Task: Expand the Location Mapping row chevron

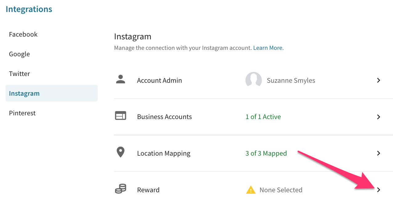Action: coord(379,153)
